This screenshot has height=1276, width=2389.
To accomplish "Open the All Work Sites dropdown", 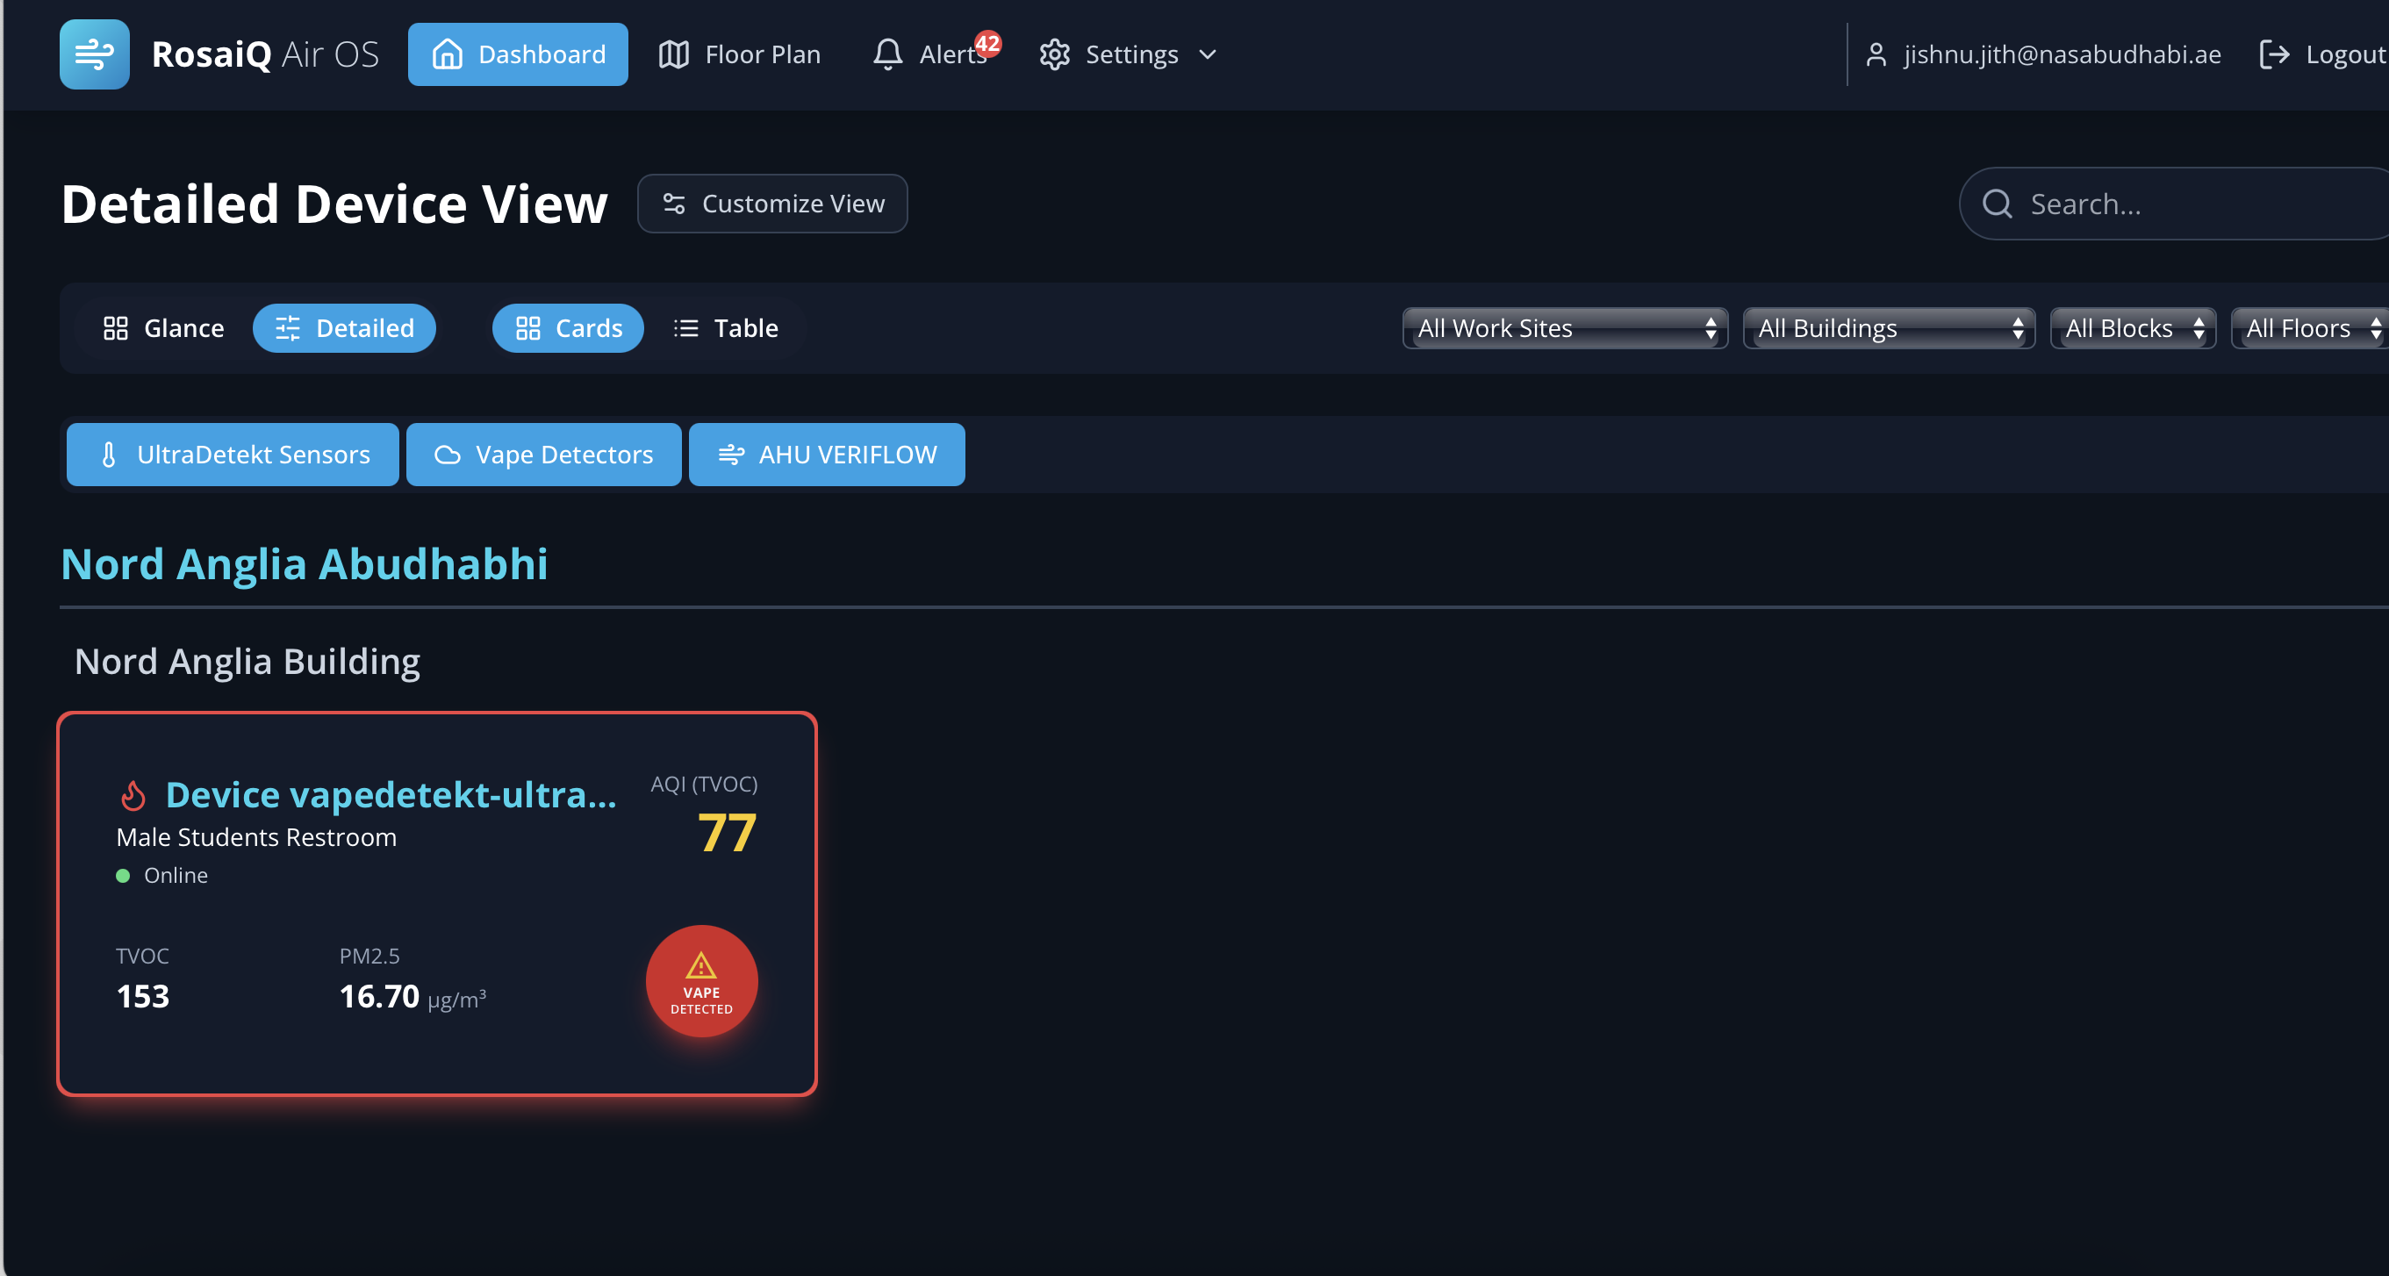I will point(1565,327).
